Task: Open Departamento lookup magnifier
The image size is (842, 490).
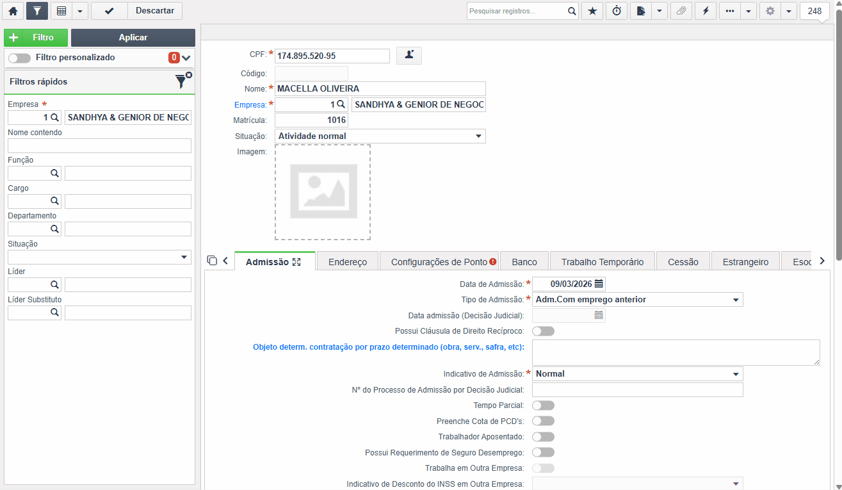Action: (x=54, y=229)
